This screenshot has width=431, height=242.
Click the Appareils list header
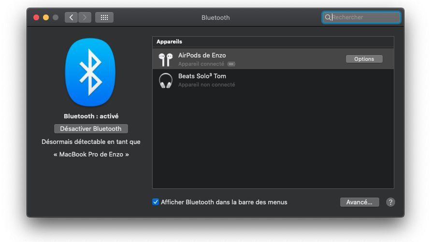click(x=169, y=42)
